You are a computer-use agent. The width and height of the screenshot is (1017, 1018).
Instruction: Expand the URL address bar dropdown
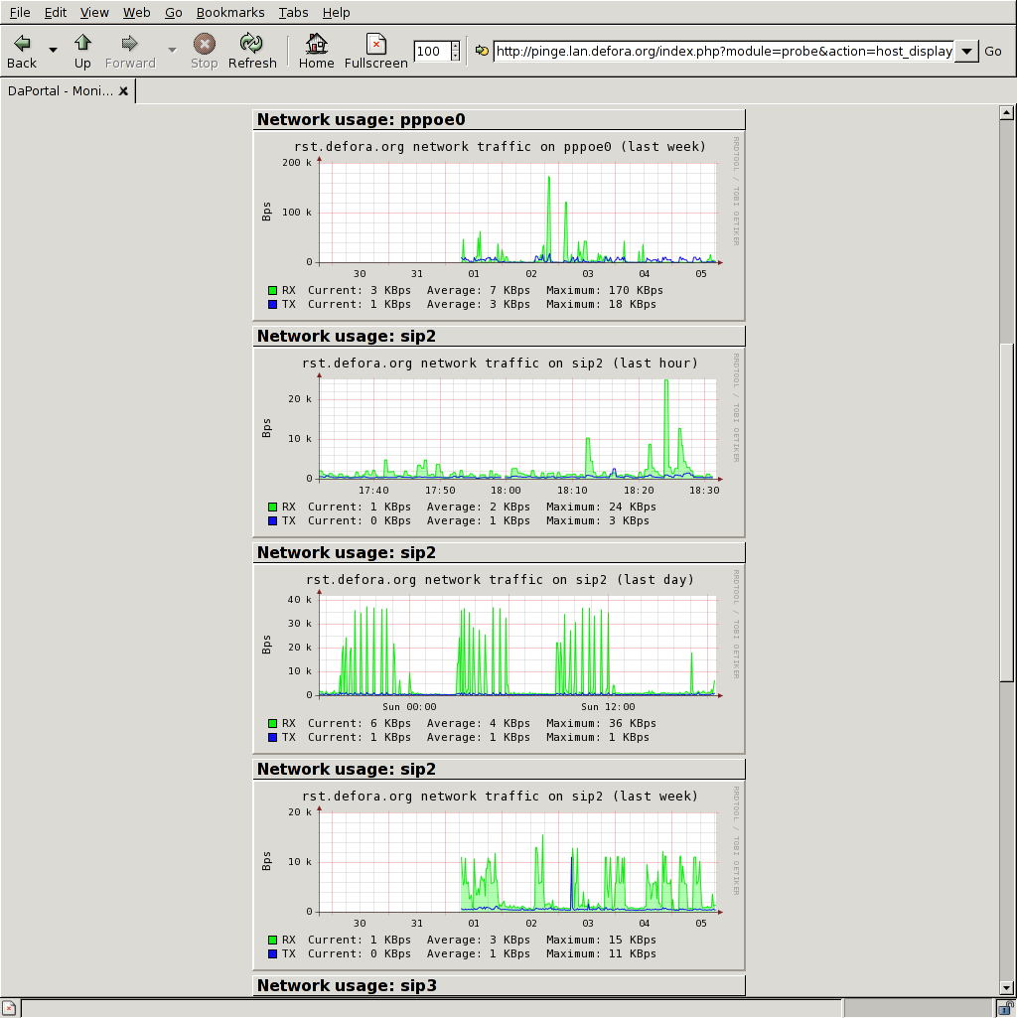[966, 52]
